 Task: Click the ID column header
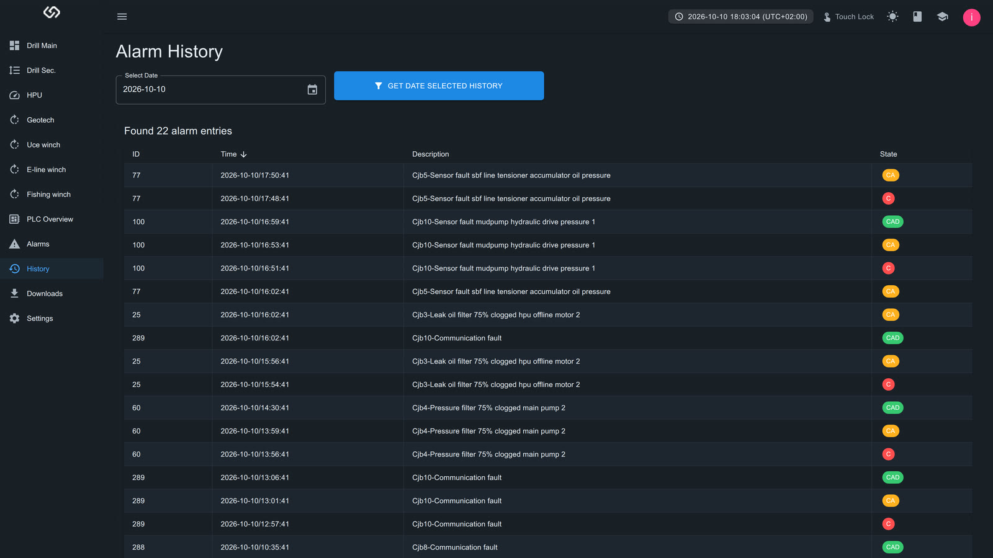click(136, 154)
